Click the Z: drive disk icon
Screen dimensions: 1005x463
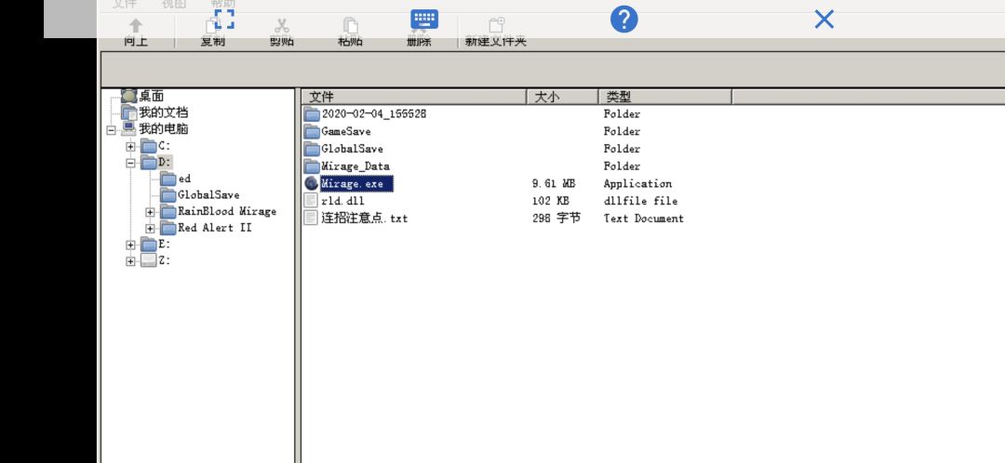tap(149, 260)
